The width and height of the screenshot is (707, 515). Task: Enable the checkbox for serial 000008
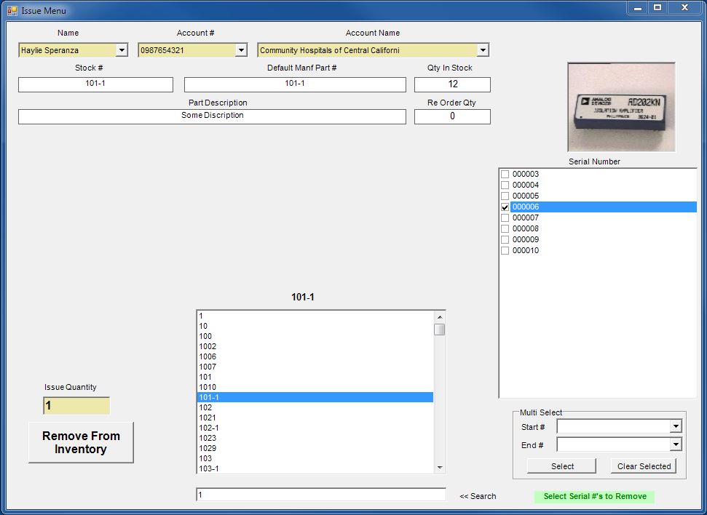[505, 229]
